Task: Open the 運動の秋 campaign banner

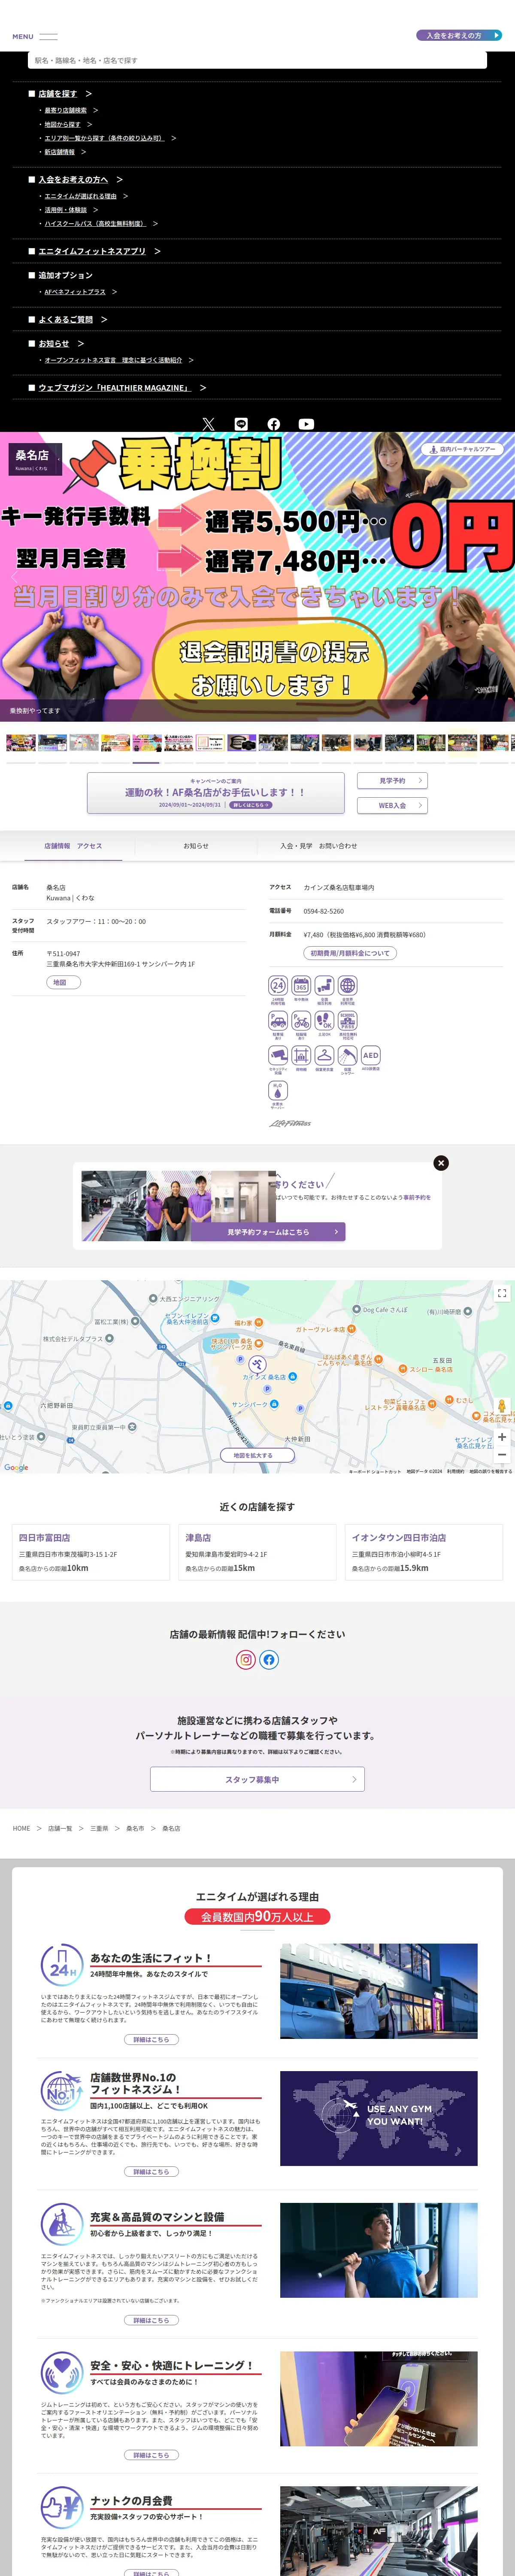Action: tap(215, 793)
